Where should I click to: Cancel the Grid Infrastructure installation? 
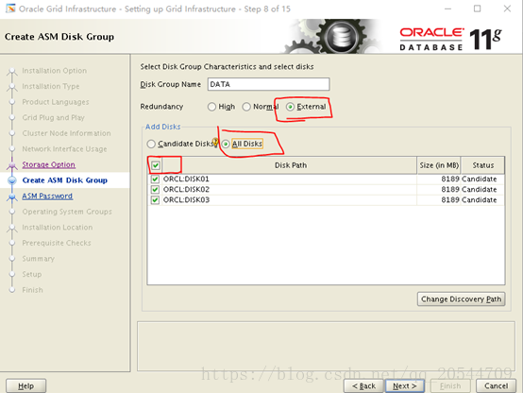(496, 386)
